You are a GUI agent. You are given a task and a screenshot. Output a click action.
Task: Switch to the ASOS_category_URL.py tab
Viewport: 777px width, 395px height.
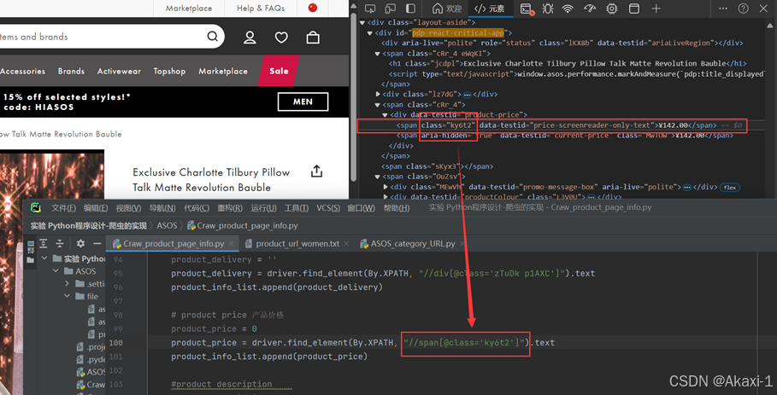(412, 244)
